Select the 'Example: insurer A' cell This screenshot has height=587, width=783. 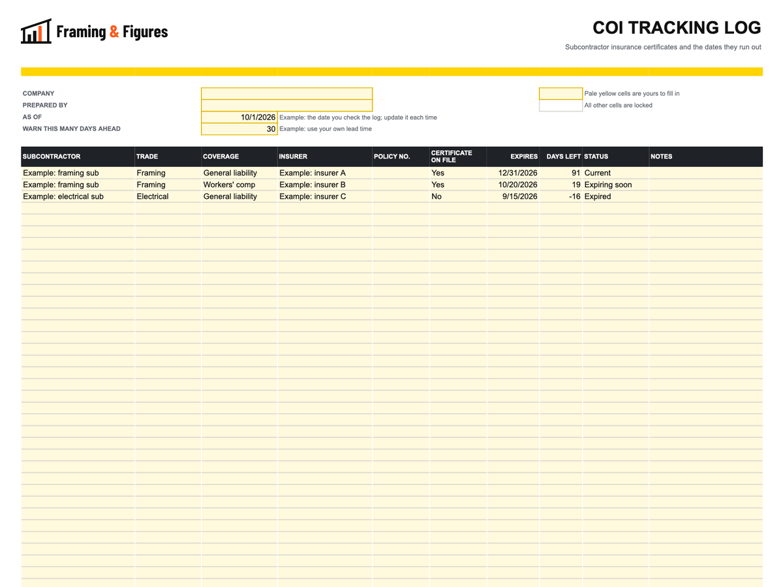[325, 173]
